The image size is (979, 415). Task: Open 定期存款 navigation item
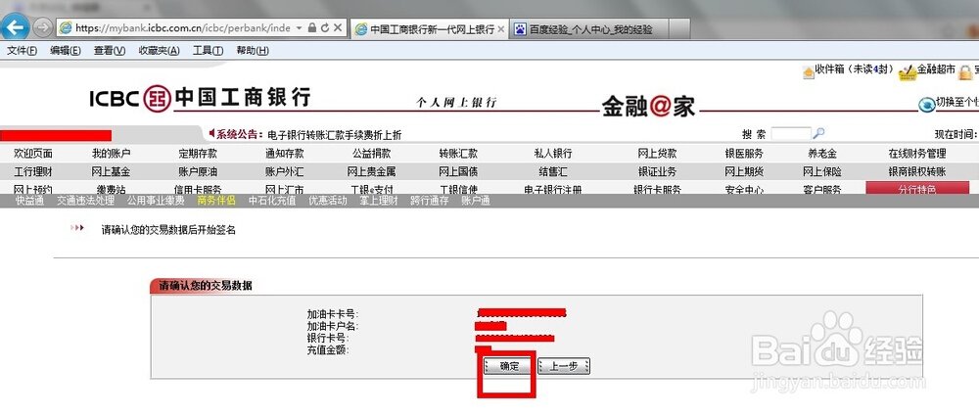pos(198,153)
